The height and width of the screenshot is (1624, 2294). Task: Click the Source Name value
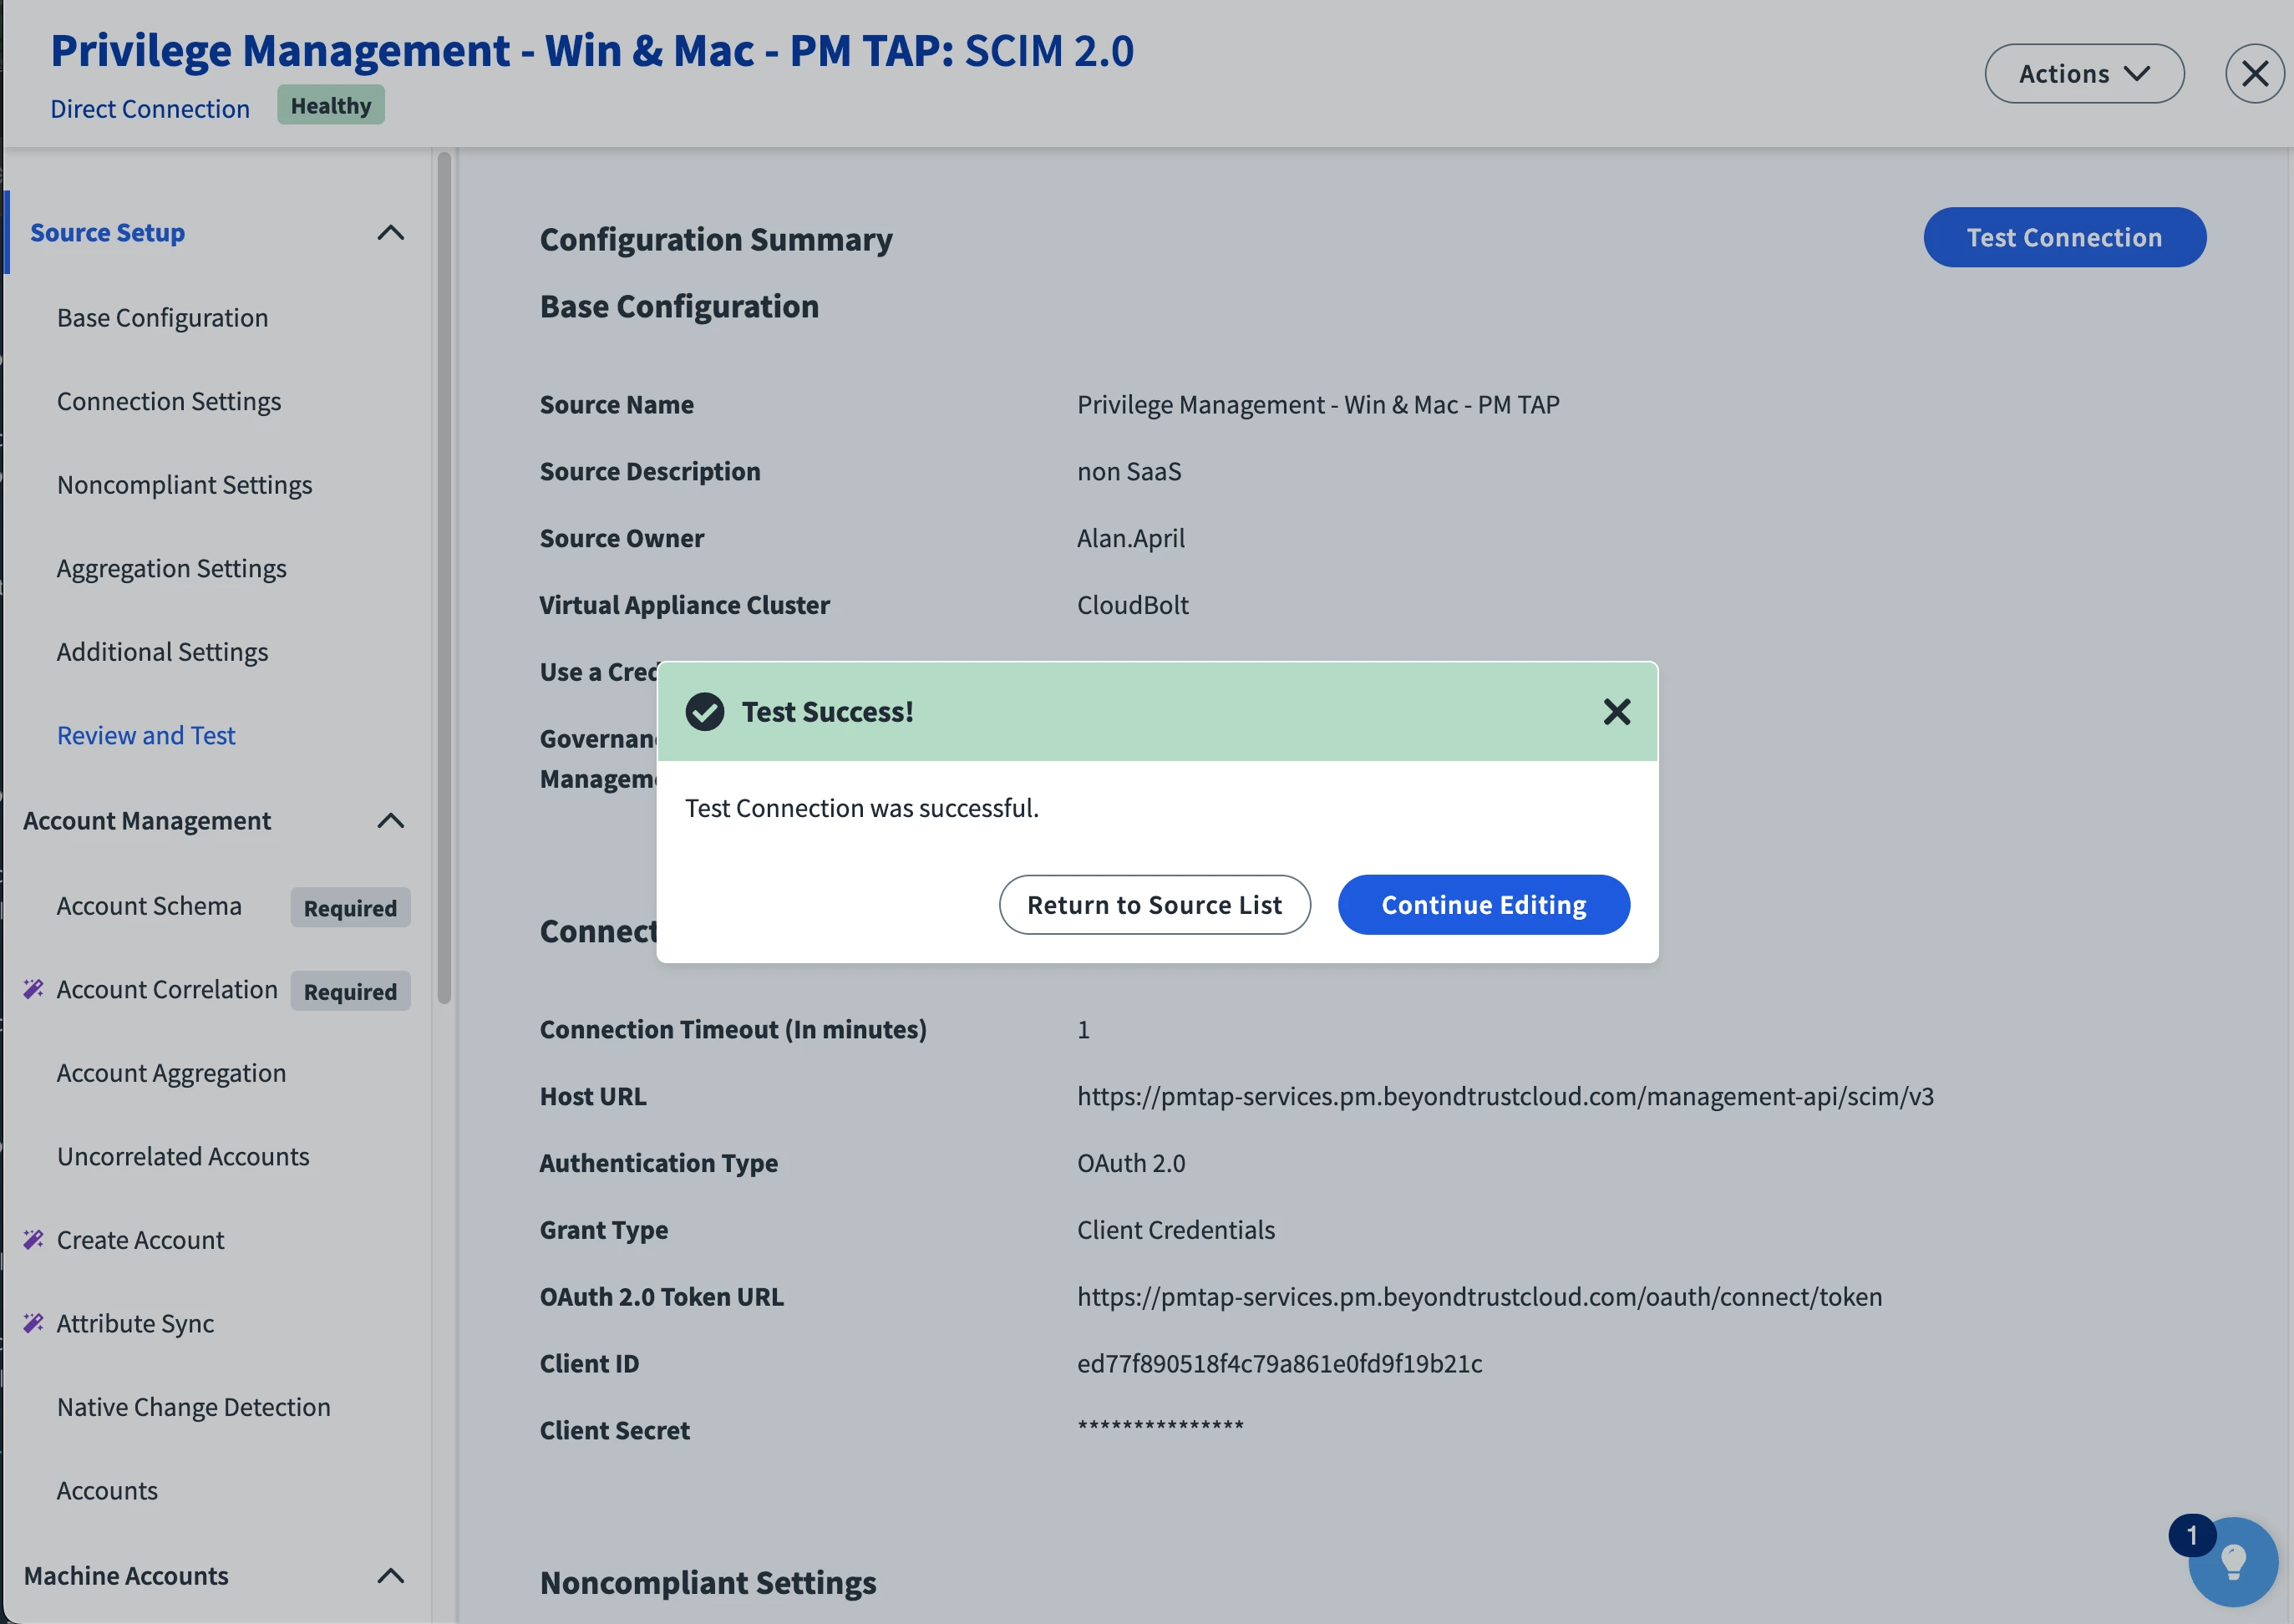point(1317,405)
